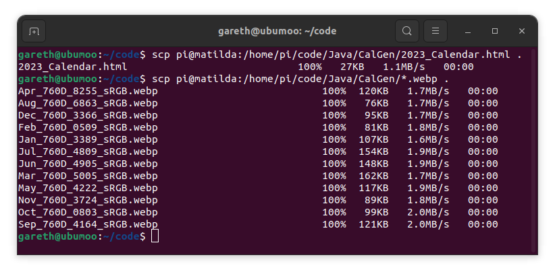Click the 2023_Calendar.html output line
Image resolution: width=555 pixels, height=274 pixels.
click(246, 67)
